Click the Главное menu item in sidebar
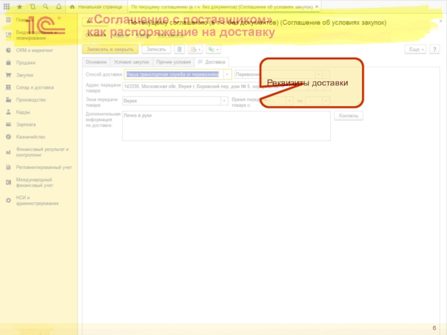The image size is (447, 335). (24, 20)
